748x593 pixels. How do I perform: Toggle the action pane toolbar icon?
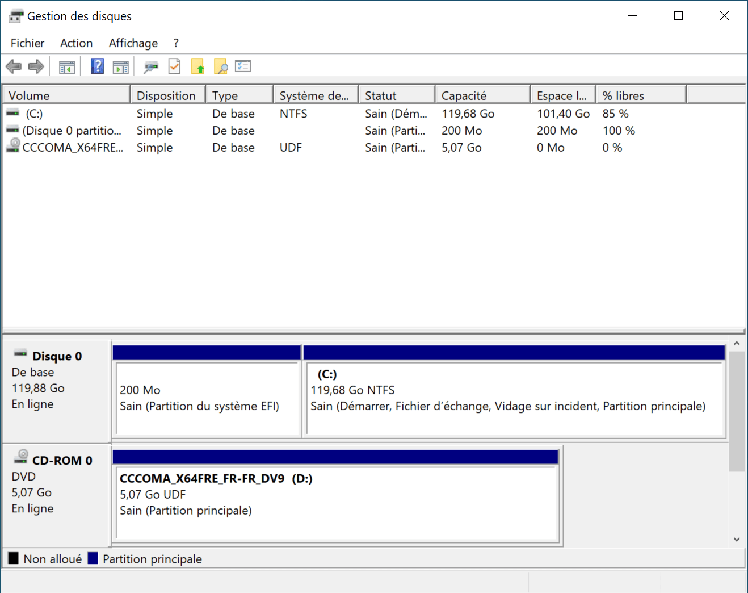click(120, 67)
